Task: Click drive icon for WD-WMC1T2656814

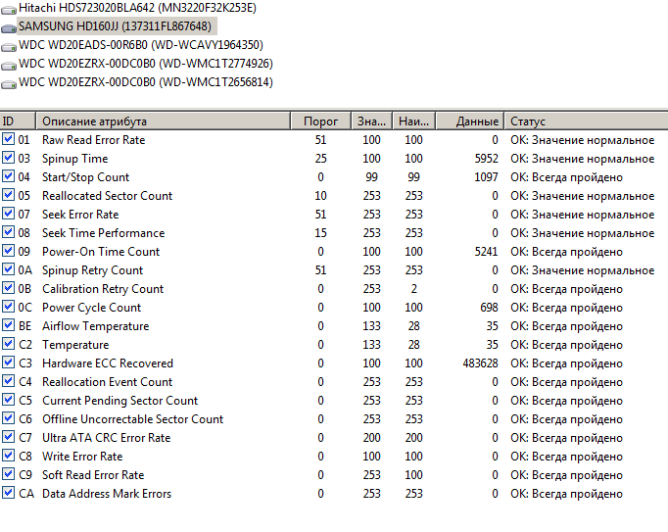Action: (x=9, y=84)
